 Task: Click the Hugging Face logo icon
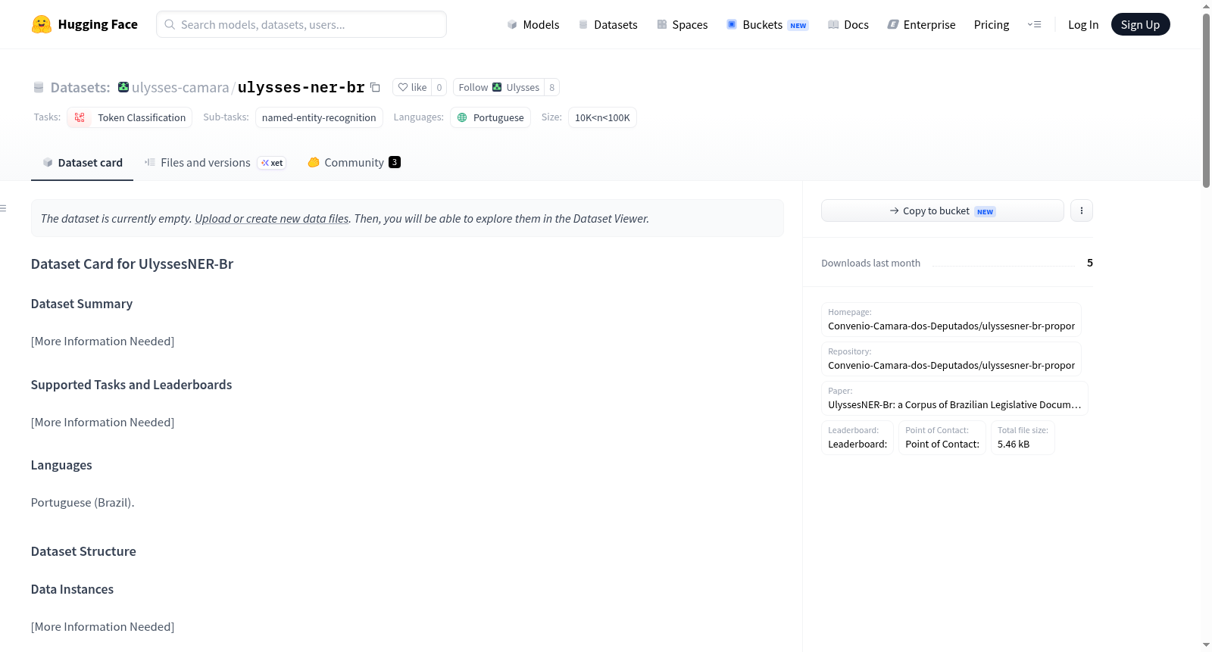[41, 24]
